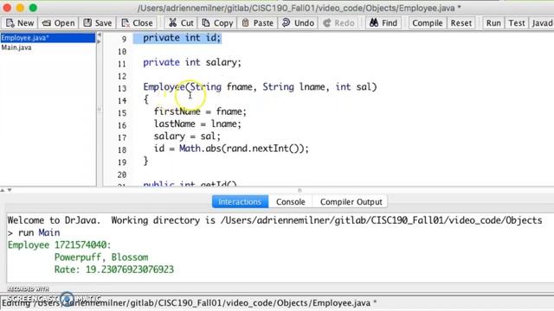The width and height of the screenshot is (554, 311).
Task: Click the Javadoc button
Action: [542, 23]
